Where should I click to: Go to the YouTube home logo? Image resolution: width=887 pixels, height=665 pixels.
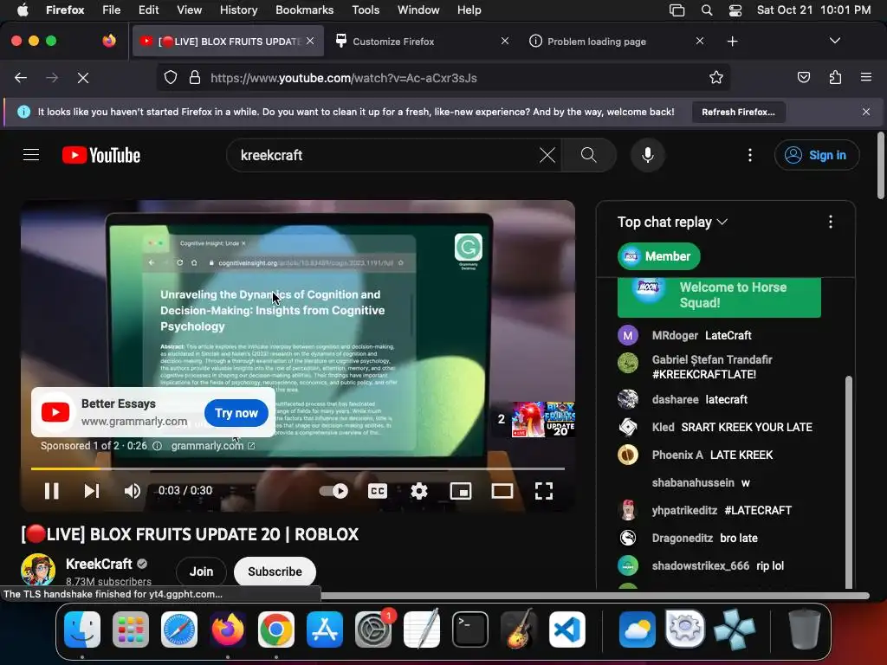(101, 155)
